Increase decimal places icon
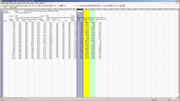 point(105,6)
